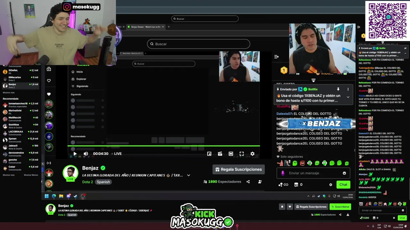410x230 pixels.
Task: Click the outlined heart icon in narrow sidebar
Action: pyautogui.click(x=49, y=80)
